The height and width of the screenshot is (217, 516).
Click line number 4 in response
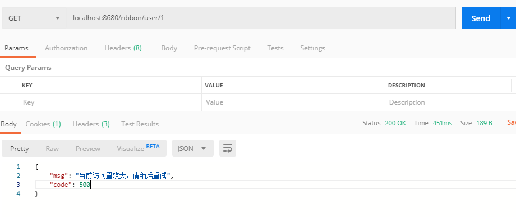pos(18,194)
